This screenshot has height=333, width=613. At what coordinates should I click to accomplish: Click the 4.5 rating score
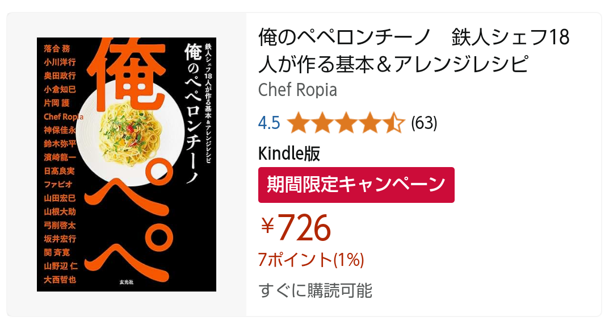(x=269, y=123)
